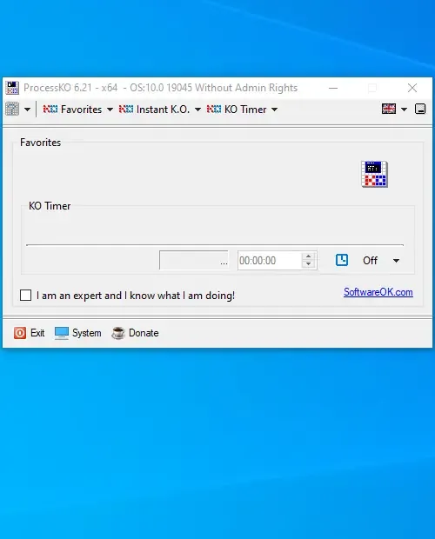The height and width of the screenshot is (539, 435).
Task: Click the ProcessKO title bar app icon
Action: [x=12, y=88]
